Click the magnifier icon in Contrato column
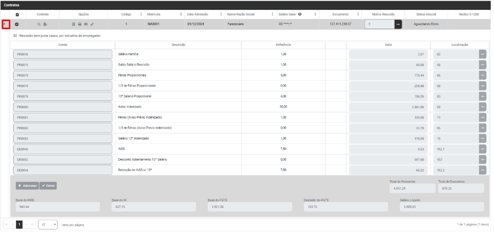494x236 pixels. pos(39,24)
